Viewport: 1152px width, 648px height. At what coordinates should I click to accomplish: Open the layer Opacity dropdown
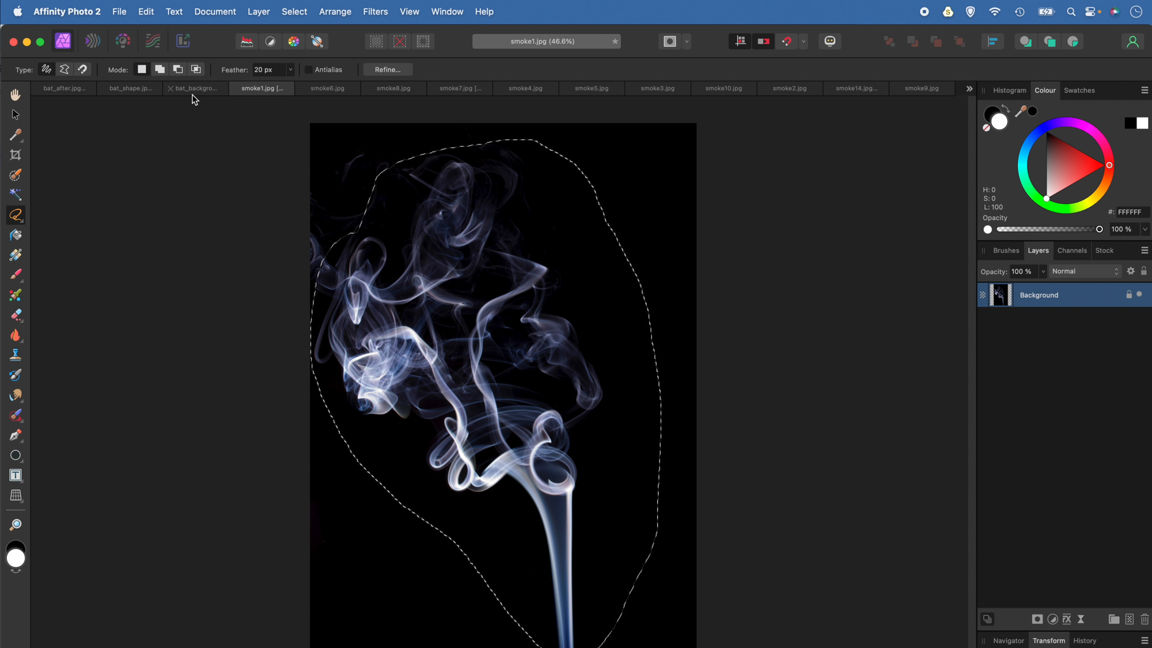point(1043,271)
